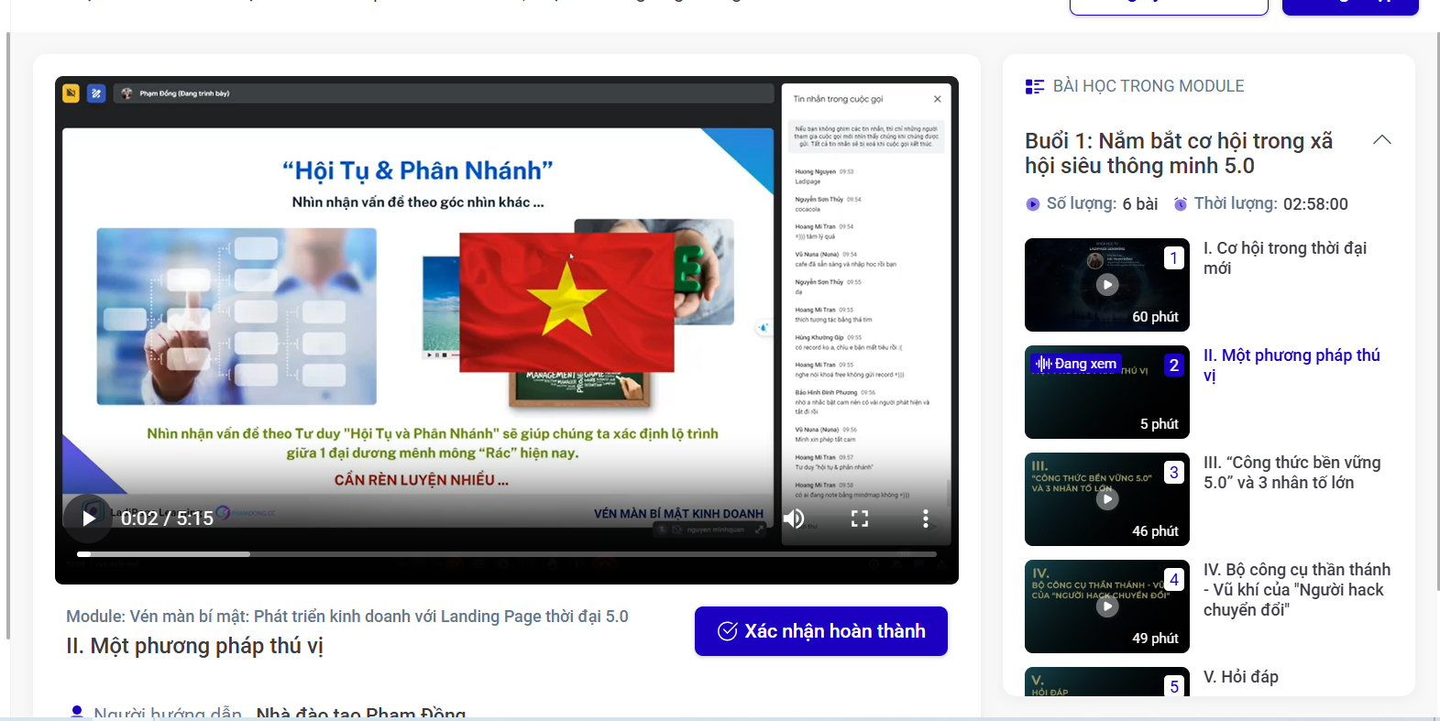Click the Đang xem now-watching badge

tap(1076, 364)
